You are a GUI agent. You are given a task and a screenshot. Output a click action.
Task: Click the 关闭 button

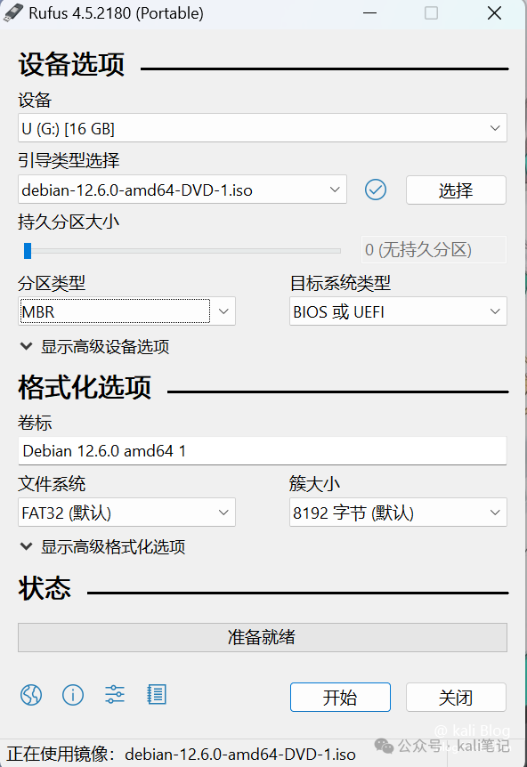(456, 697)
